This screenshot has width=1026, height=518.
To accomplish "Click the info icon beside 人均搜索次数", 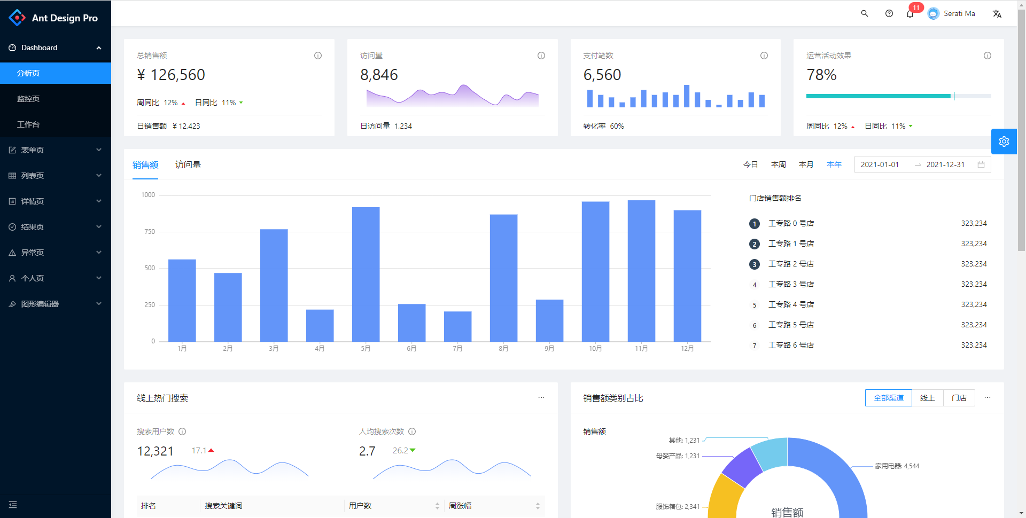I will pos(412,431).
